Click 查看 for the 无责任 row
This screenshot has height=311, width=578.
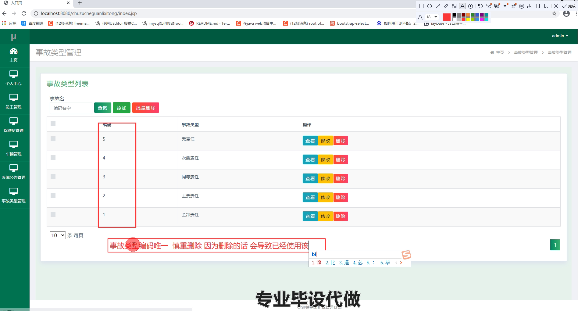[x=310, y=141]
